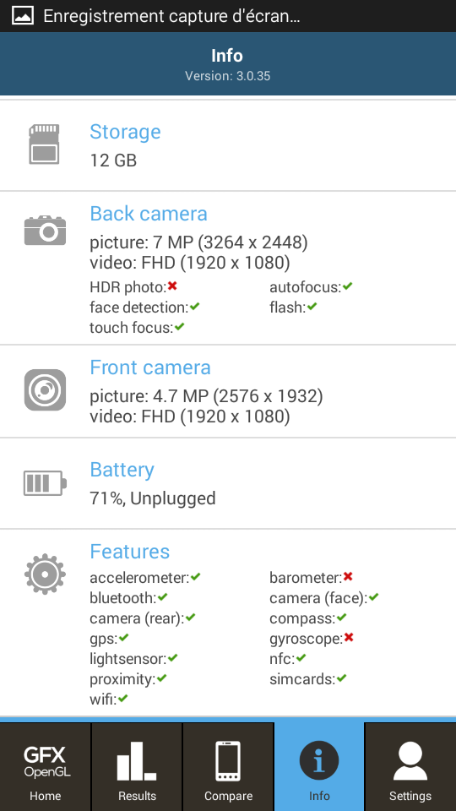Open the Enregistrement capture d'écran notification
The width and height of the screenshot is (456, 811).
point(228,16)
